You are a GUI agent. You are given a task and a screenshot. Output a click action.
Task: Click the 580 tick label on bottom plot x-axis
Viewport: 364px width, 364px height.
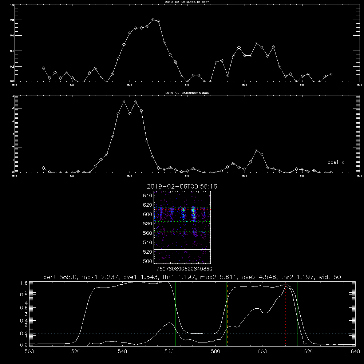click(215, 352)
